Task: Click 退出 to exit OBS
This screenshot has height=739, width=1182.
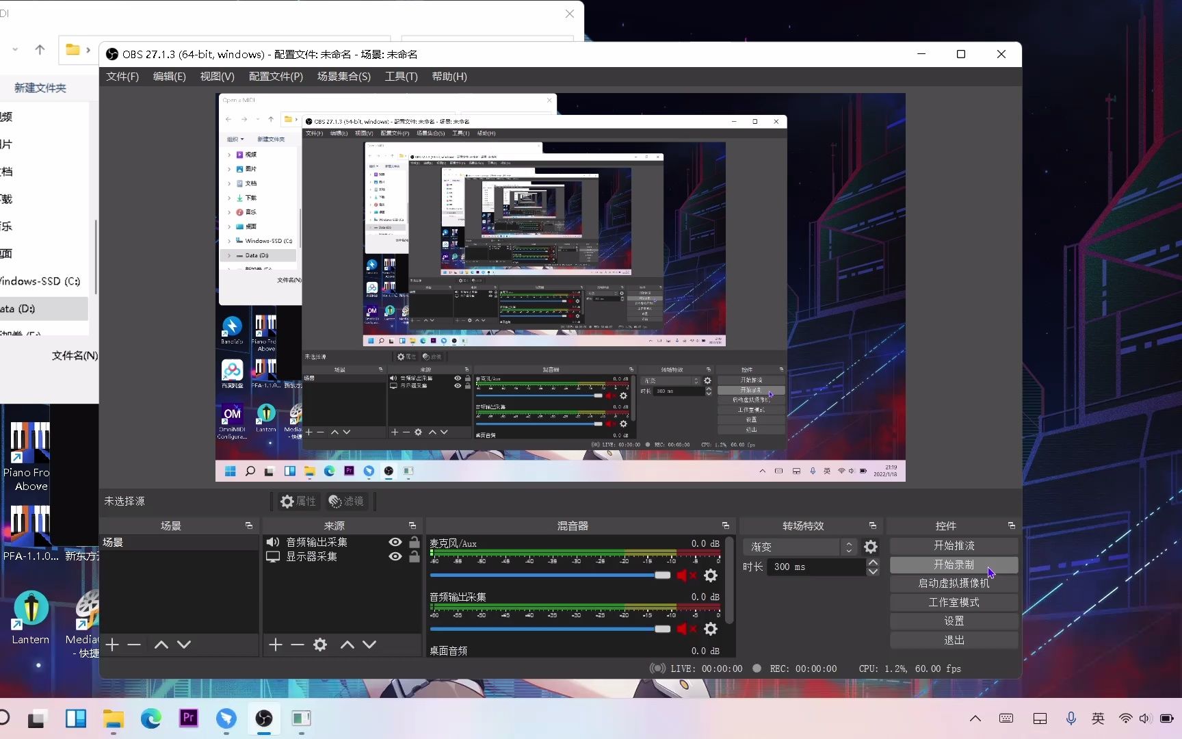Action: tap(954, 640)
